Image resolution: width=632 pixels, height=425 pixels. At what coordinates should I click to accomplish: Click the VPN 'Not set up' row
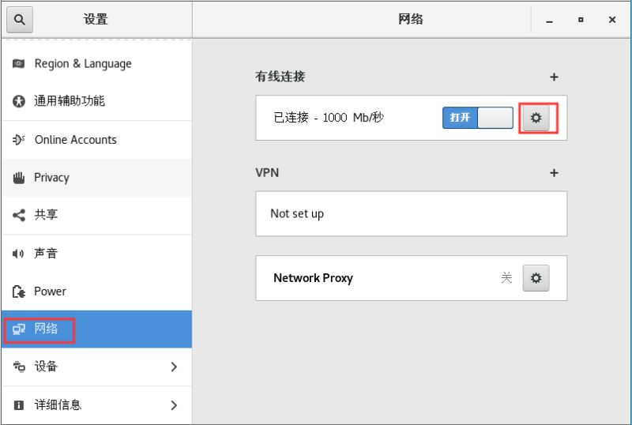[x=411, y=213]
